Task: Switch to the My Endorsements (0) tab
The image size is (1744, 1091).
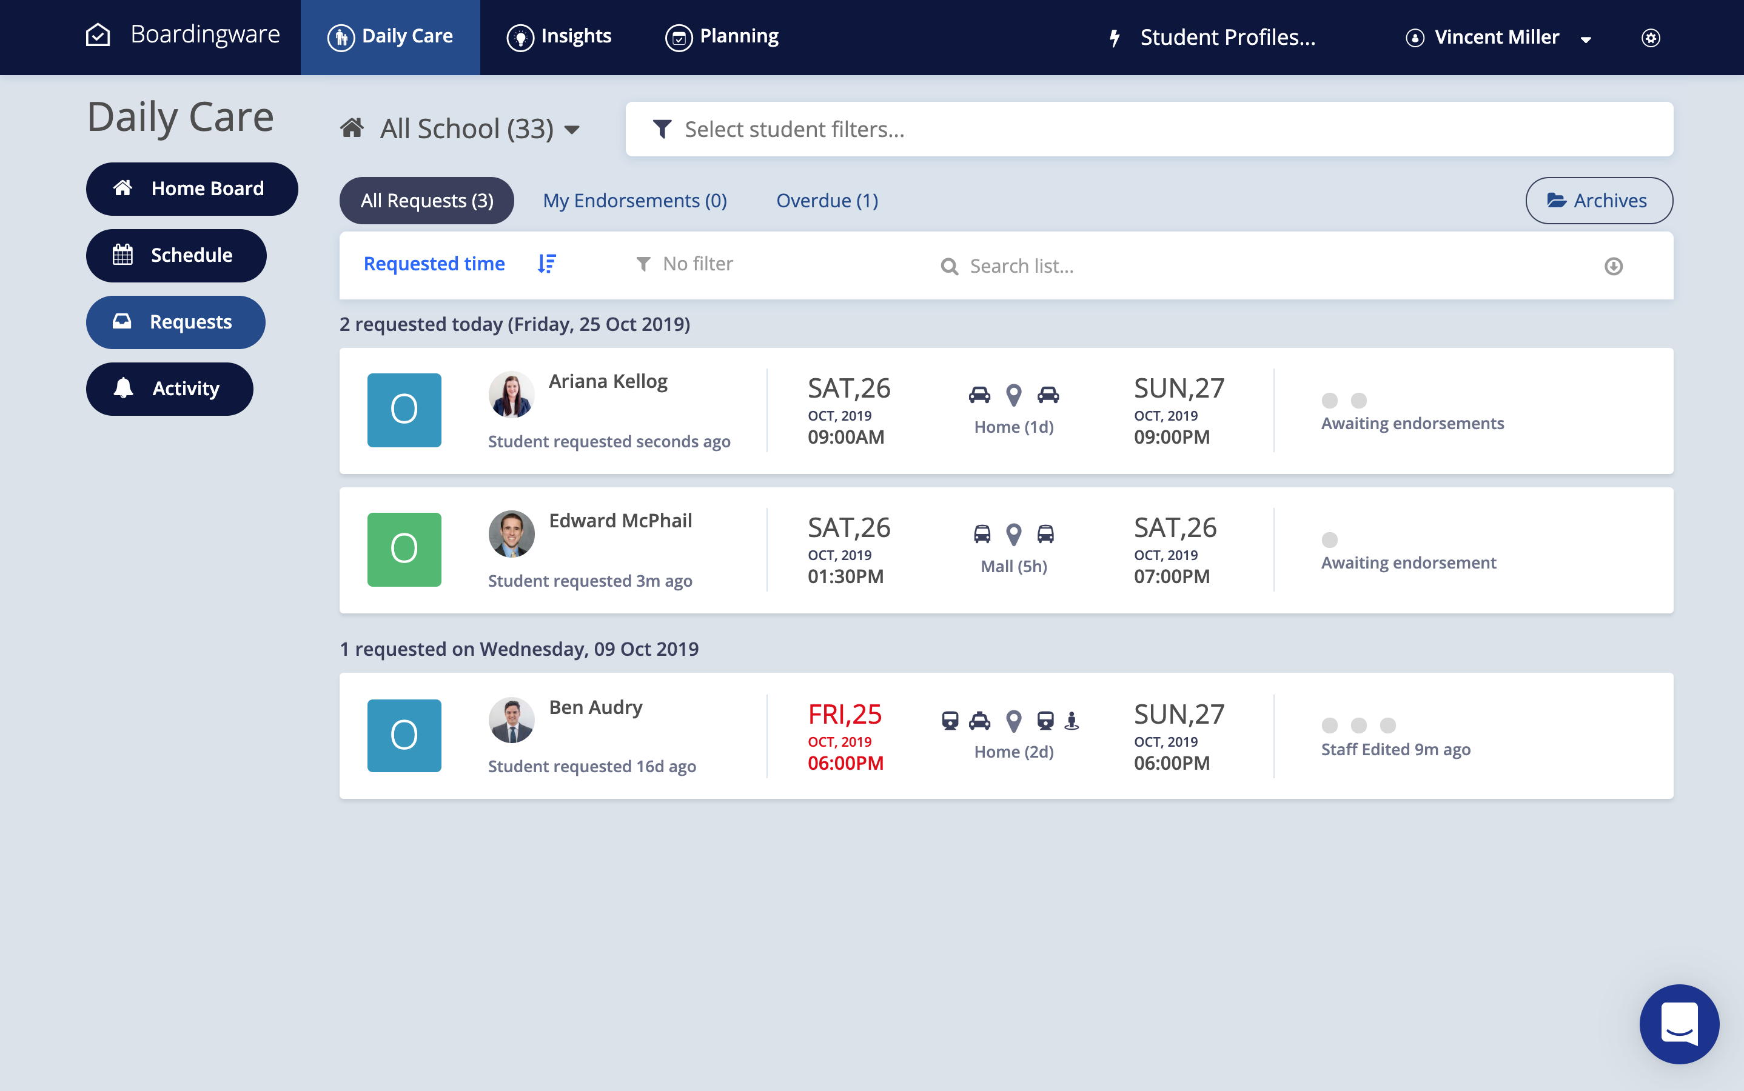Action: click(634, 201)
